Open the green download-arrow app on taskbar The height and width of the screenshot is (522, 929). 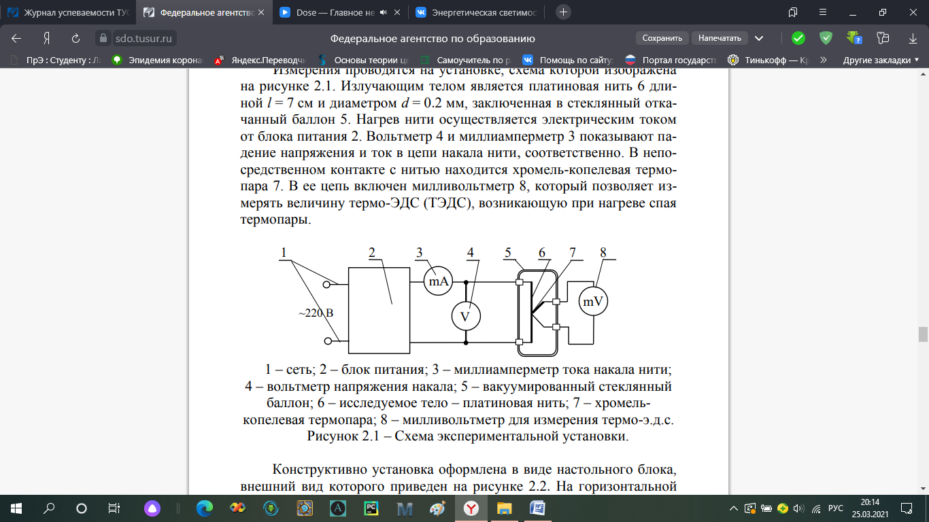pos(271,508)
